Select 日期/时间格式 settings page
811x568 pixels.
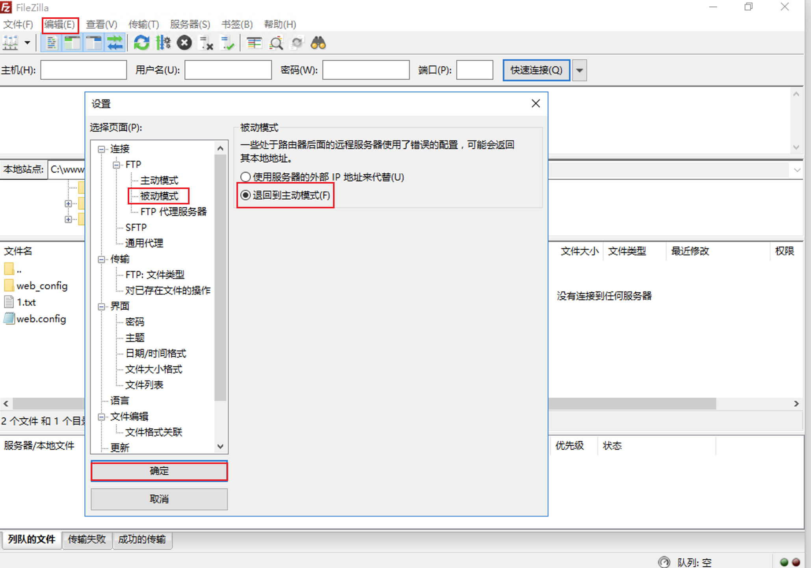156,353
